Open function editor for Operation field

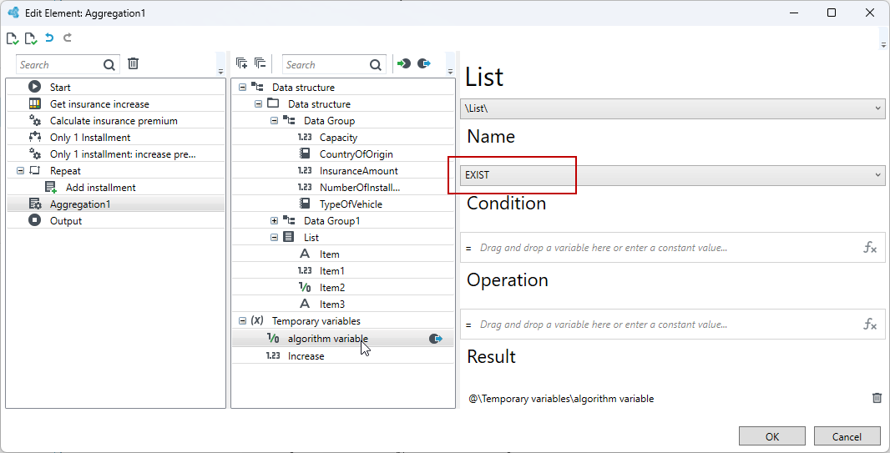(x=870, y=325)
